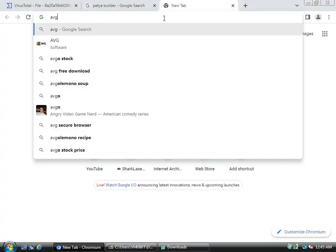The width and height of the screenshot is (336, 252).
Task: Reload the current page
Action: pos(28,17)
